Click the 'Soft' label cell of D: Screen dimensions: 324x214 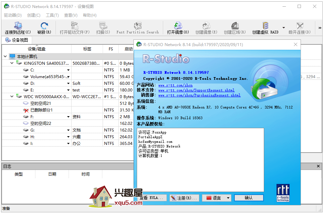click(x=87, y=83)
